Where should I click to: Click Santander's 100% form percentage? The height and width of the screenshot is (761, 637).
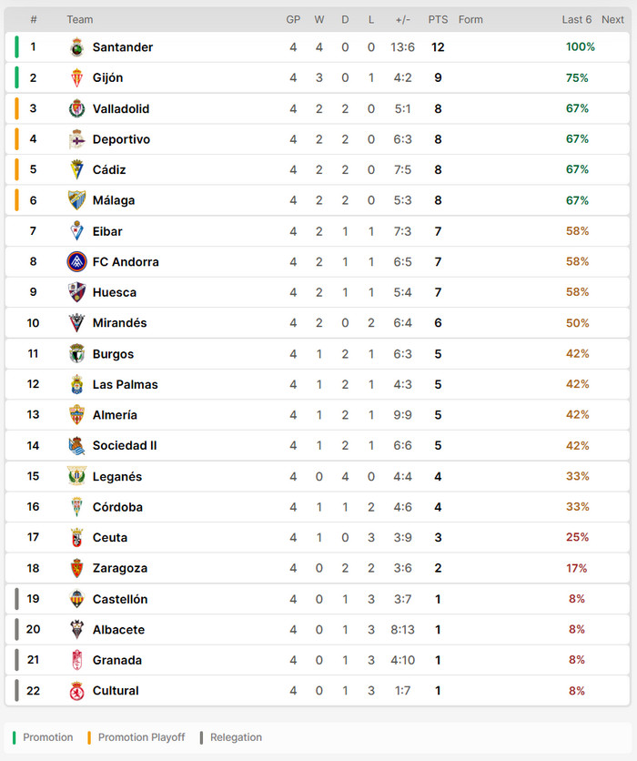pyautogui.click(x=581, y=47)
